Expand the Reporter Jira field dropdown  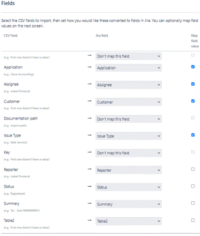tap(128, 170)
